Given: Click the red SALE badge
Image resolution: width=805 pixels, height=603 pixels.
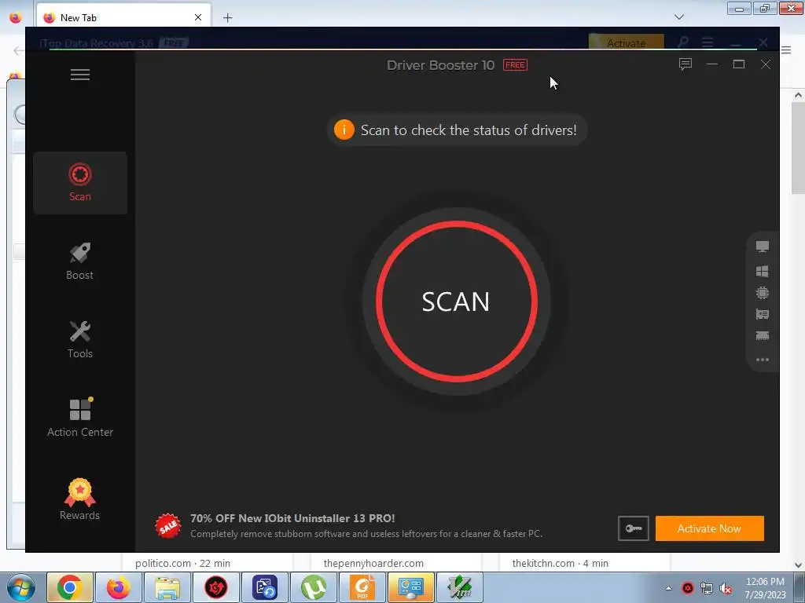Looking at the screenshot, I should [168, 525].
